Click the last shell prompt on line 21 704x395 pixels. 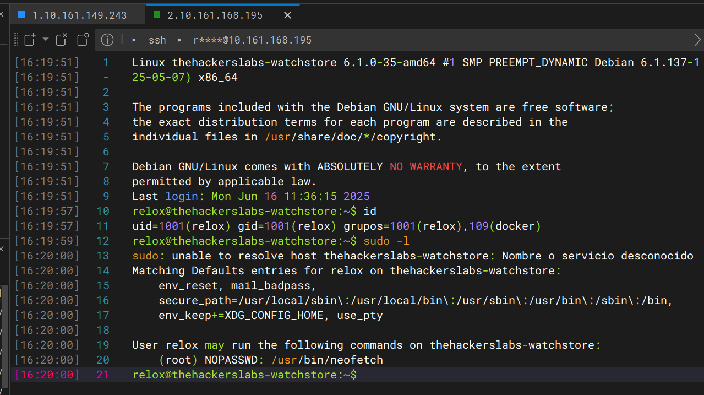click(244, 375)
